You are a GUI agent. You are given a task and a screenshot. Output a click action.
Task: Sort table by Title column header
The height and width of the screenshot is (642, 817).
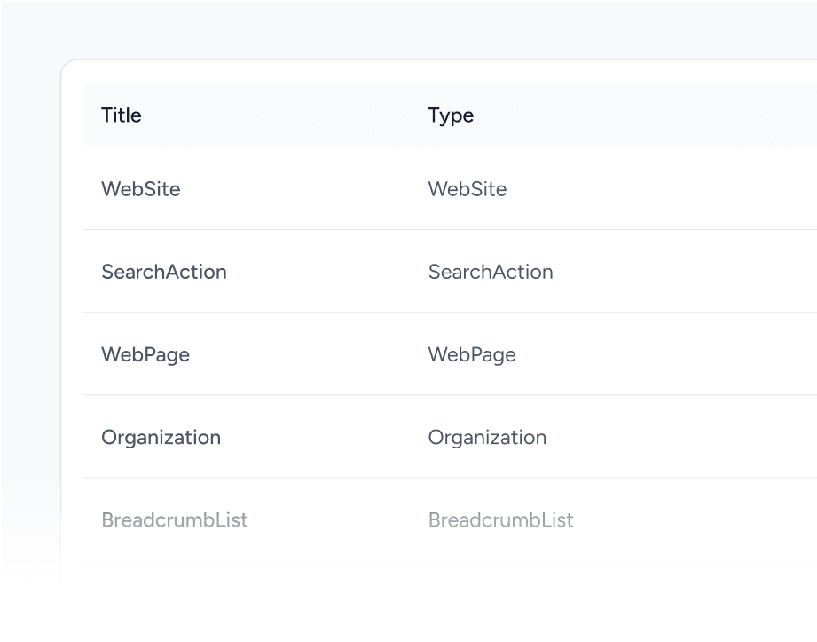122,115
